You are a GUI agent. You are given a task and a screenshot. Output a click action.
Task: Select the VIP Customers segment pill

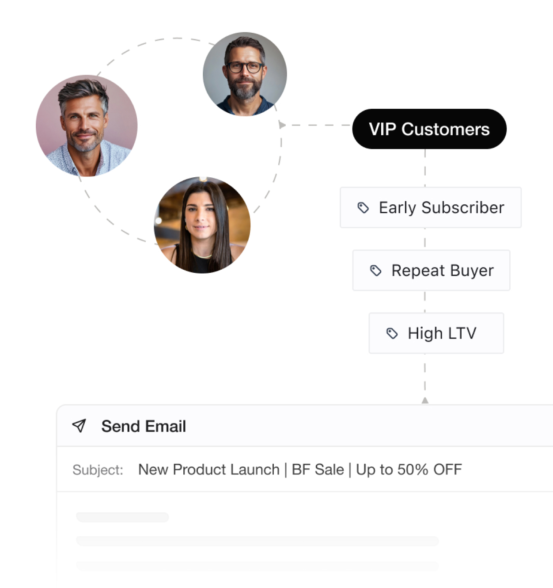click(x=429, y=129)
